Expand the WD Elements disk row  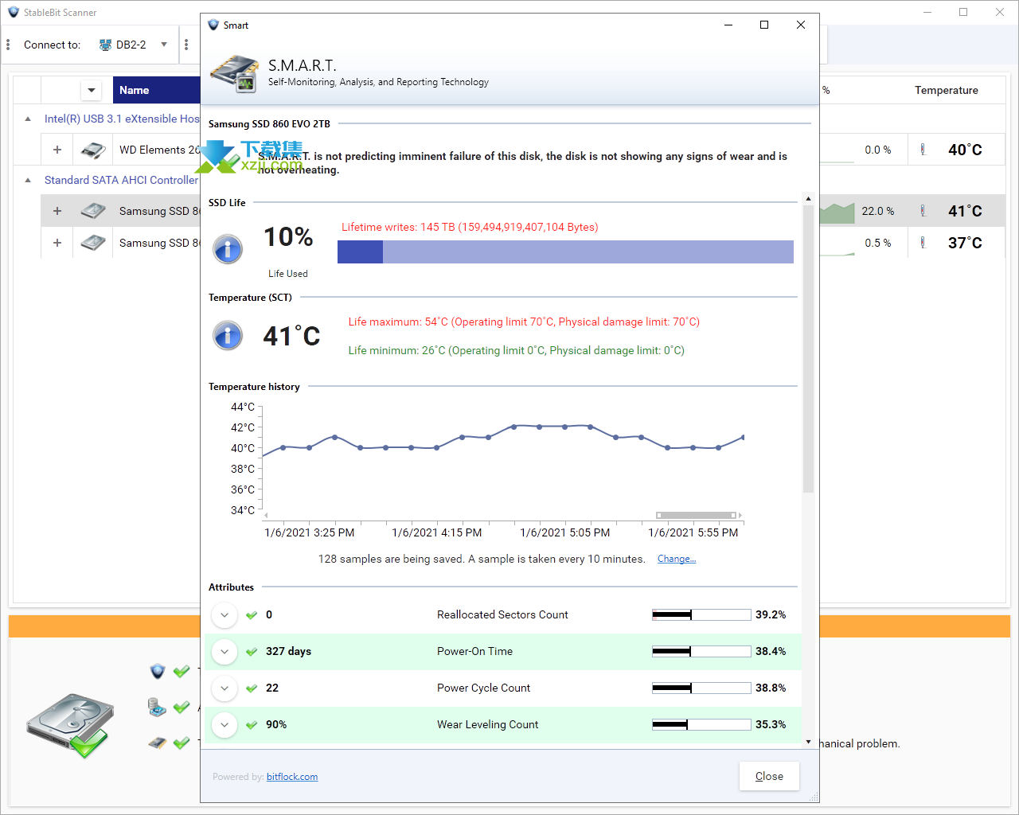click(x=57, y=150)
